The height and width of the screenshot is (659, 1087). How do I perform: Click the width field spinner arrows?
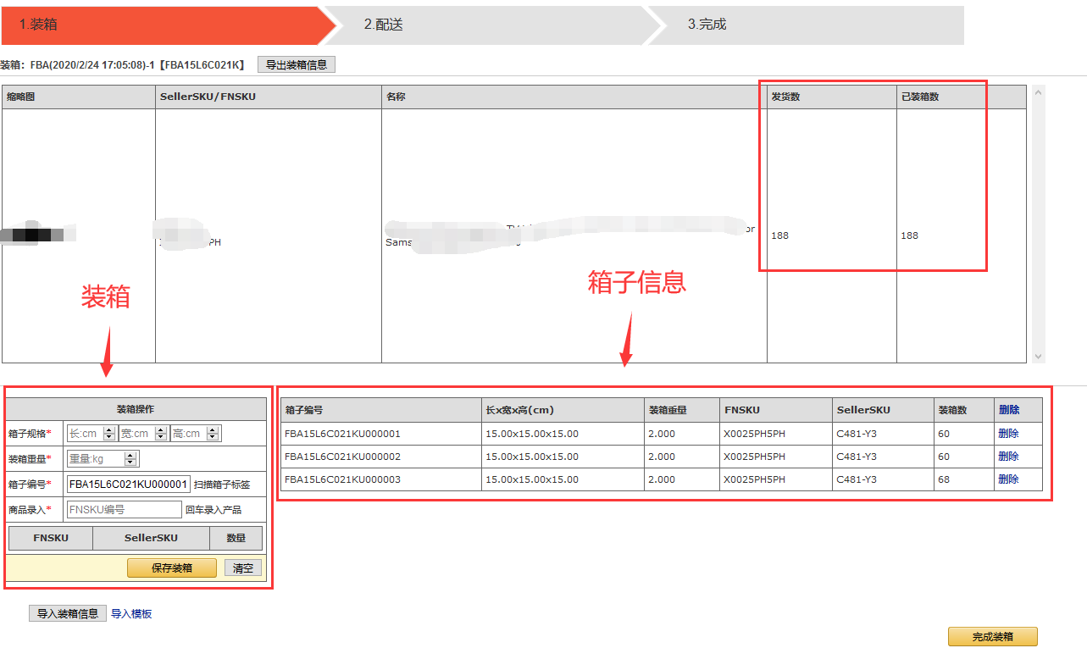(x=161, y=434)
